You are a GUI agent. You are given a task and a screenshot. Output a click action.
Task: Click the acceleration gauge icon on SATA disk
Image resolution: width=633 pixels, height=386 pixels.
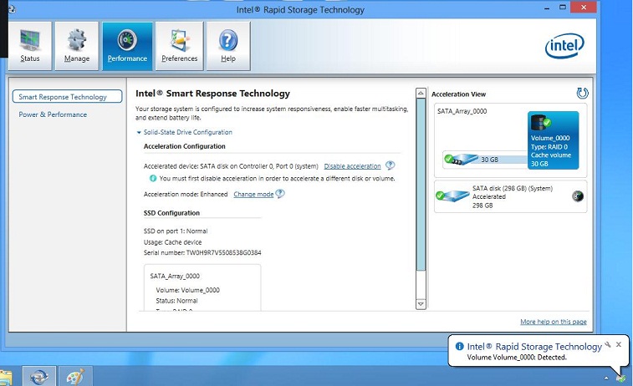pos(578,196)
